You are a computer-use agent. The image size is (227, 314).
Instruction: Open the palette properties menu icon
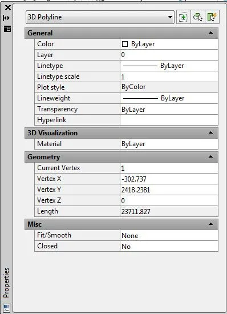(7, 29)
